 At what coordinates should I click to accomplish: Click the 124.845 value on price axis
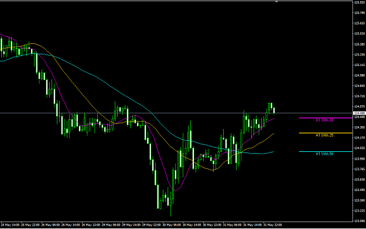(x=360, y=86)
